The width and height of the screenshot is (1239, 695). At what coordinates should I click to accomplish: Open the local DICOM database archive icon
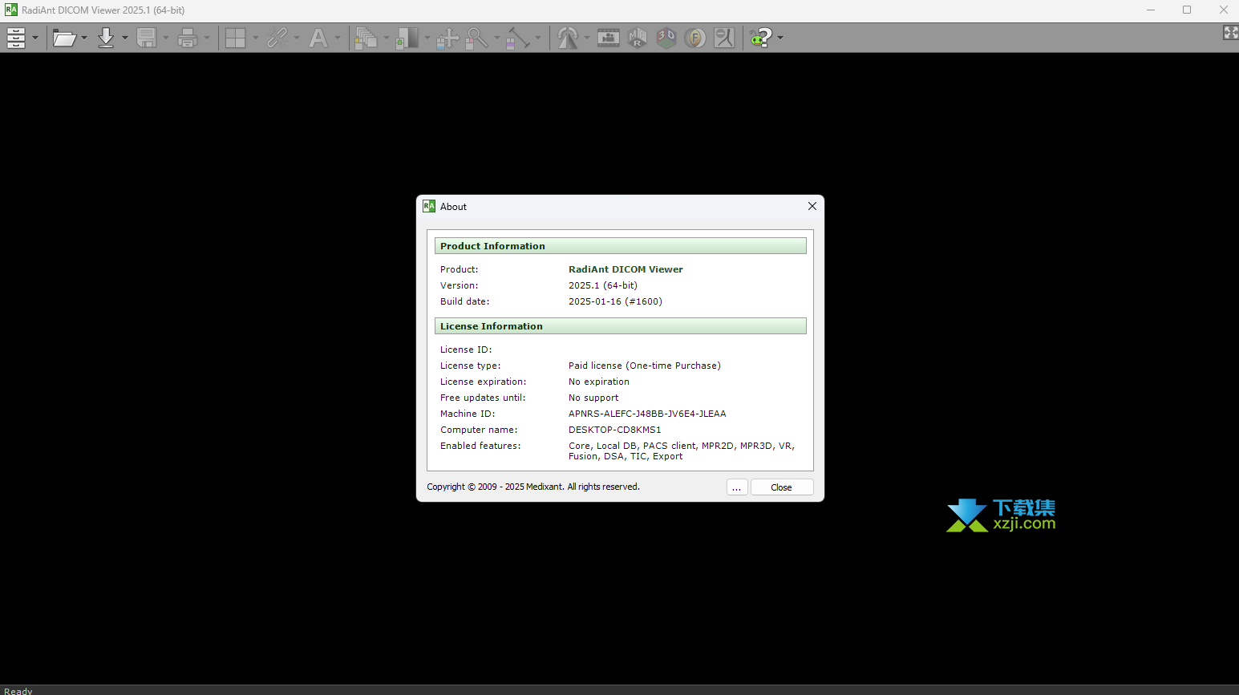point(16,38)
